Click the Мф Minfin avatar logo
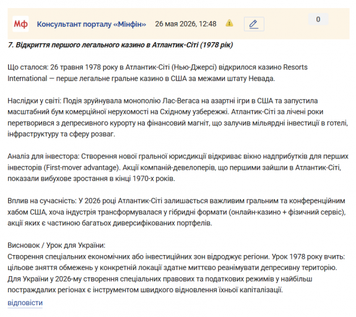This screenshot has height=317, width=356. click(20, 24)
